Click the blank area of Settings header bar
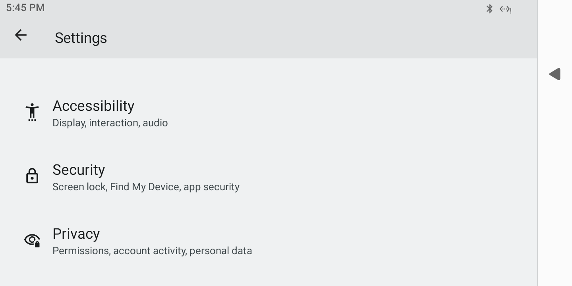 318,38
